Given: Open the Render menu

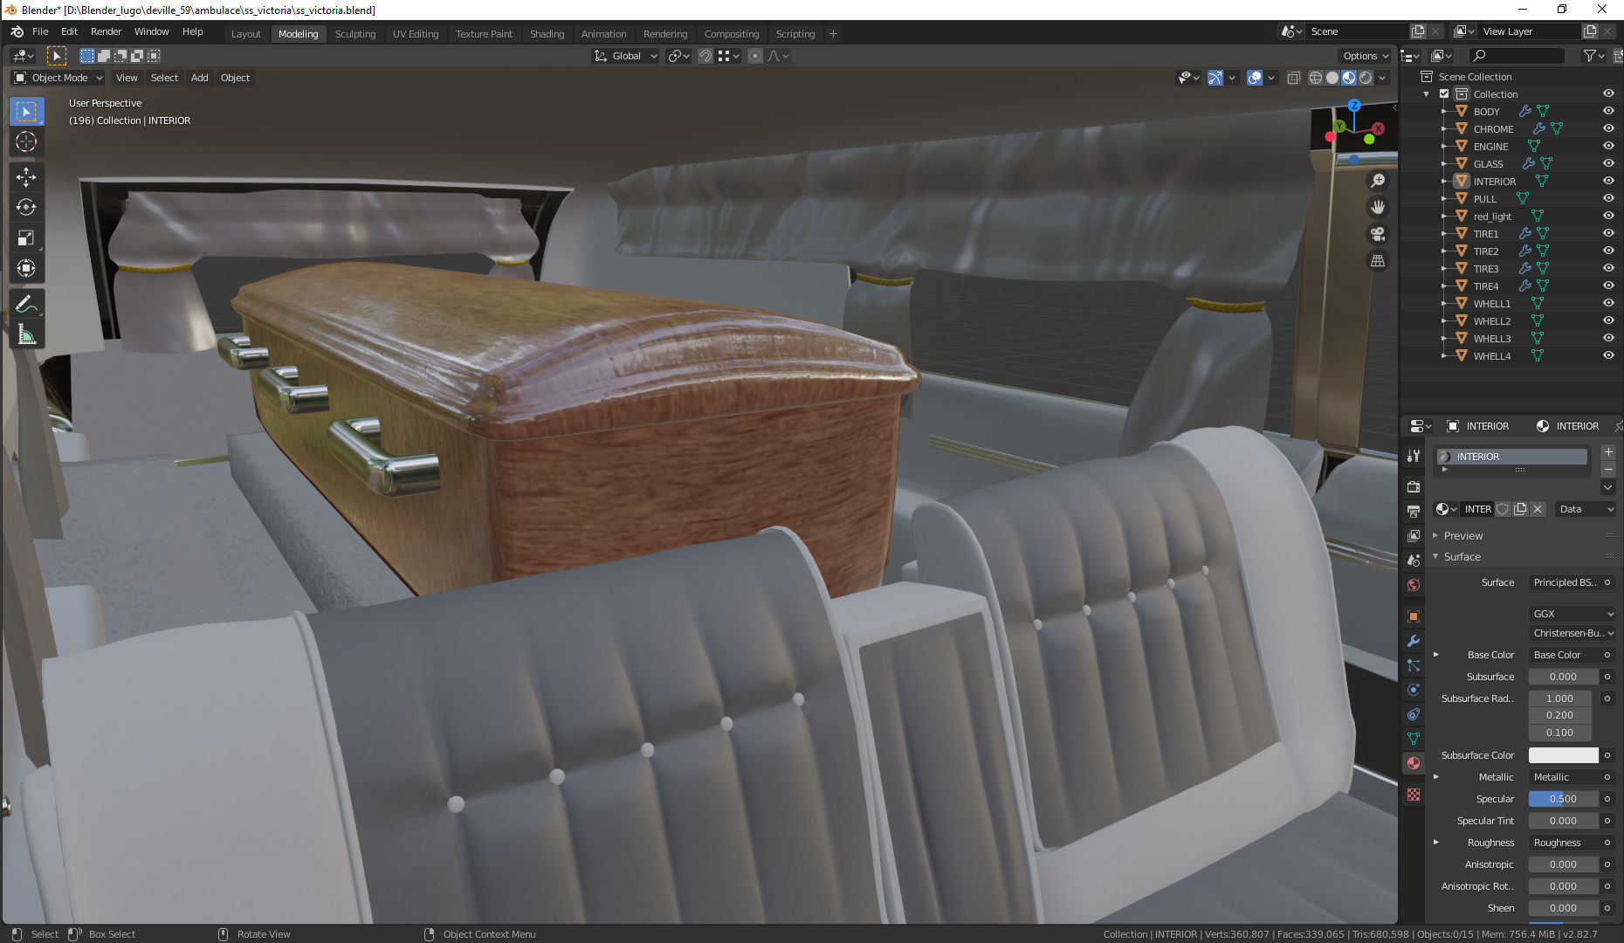Looking at the screenshot, I should pyautogui.click(x=107, y=31).
